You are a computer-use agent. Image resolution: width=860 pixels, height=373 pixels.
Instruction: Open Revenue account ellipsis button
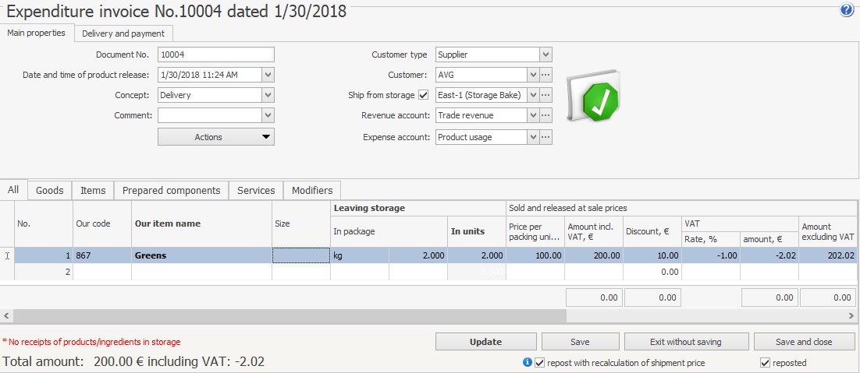point(546,115)
